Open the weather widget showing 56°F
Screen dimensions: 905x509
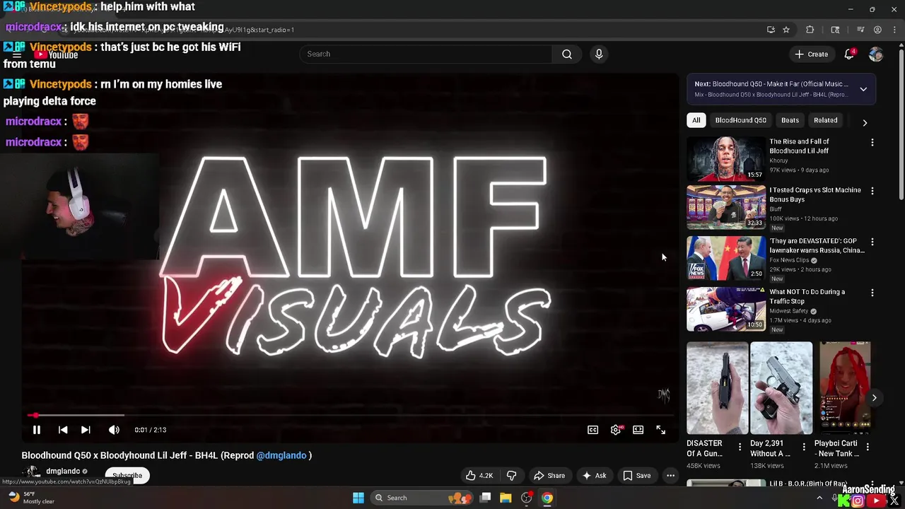(30, 498)
